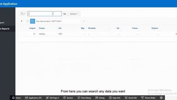Click the Hiredate column header
Screen dimensions: 177x100
point(92,28)
